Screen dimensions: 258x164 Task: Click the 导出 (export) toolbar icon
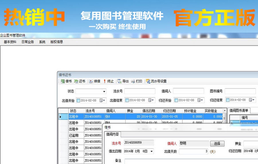point(123,81)
